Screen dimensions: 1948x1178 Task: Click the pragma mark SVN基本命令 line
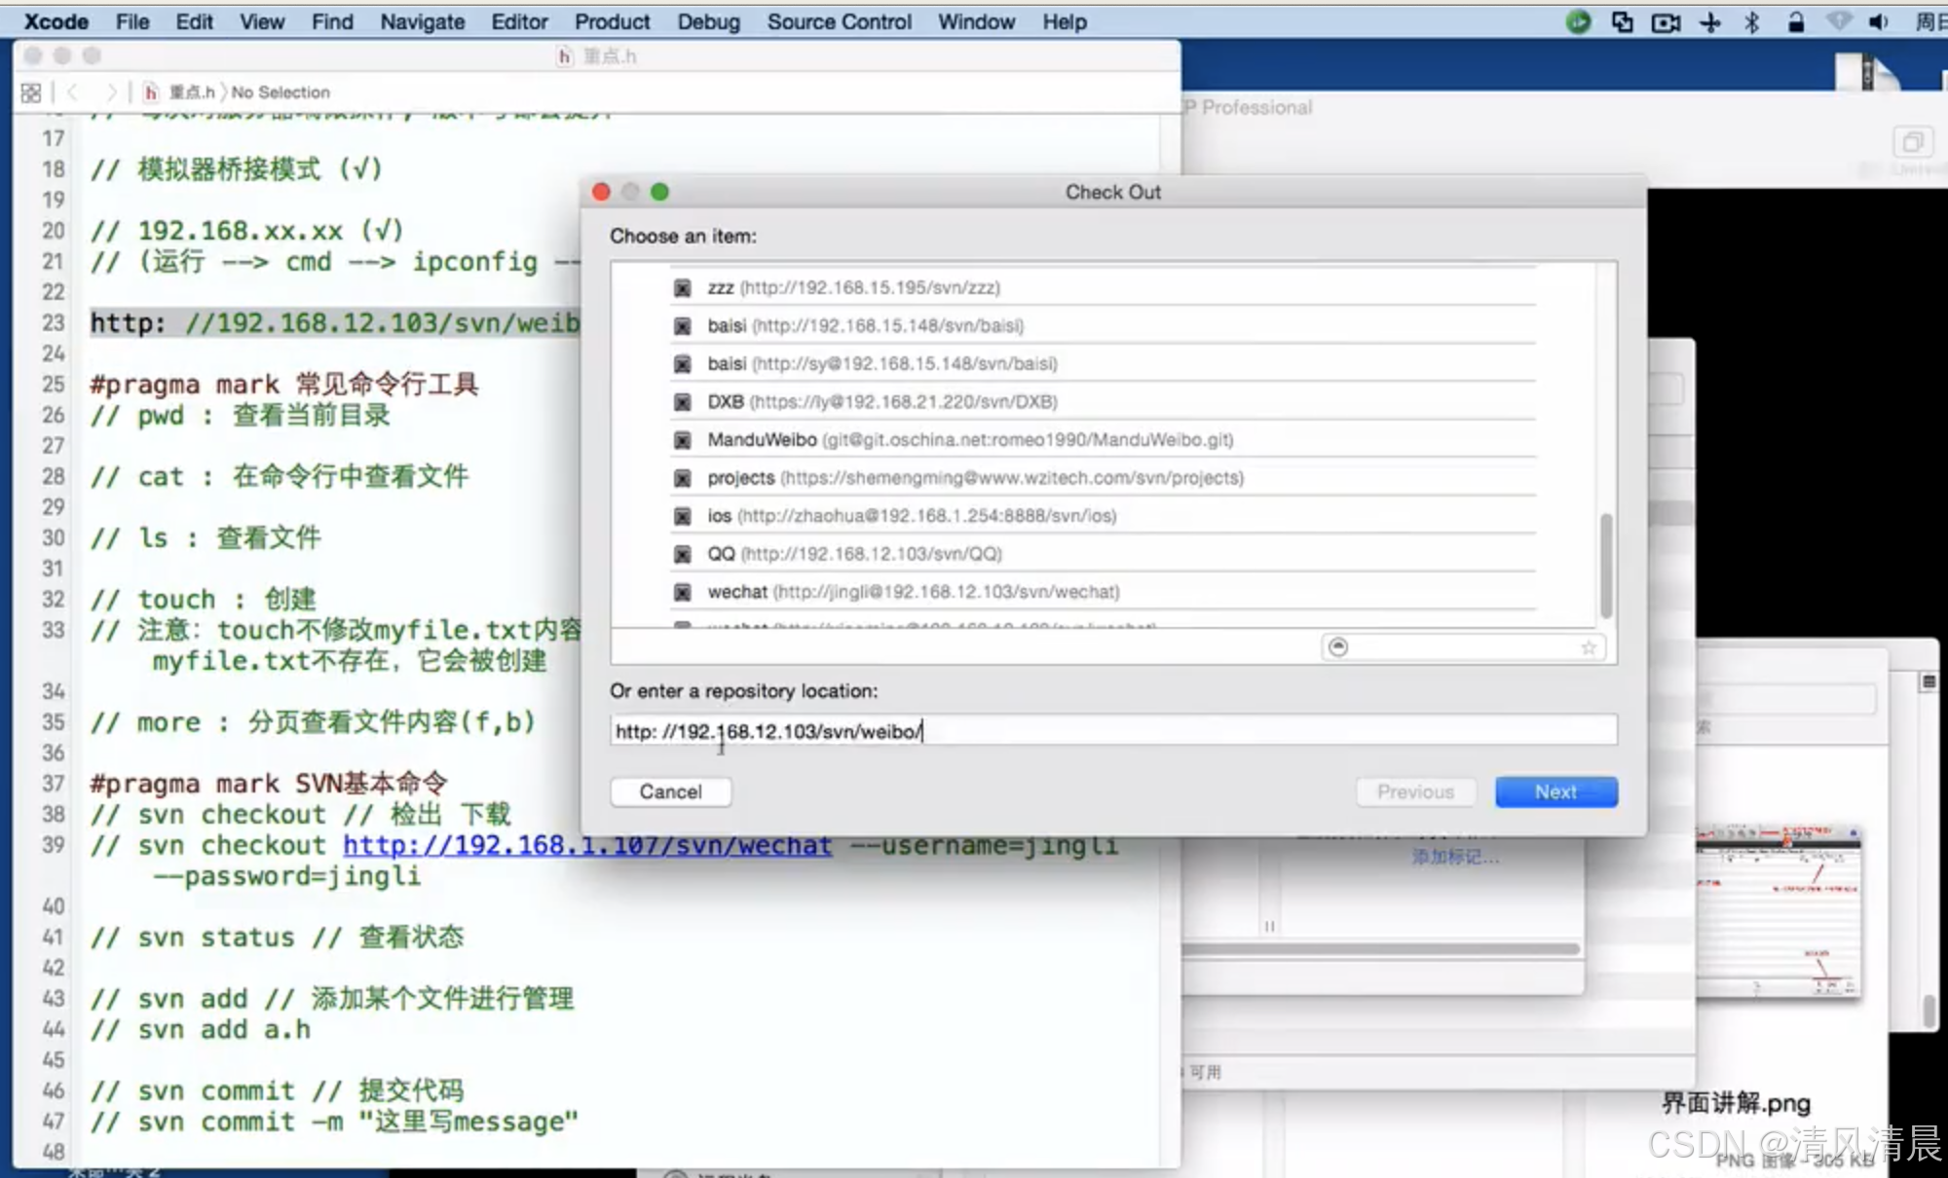[269, 783]
